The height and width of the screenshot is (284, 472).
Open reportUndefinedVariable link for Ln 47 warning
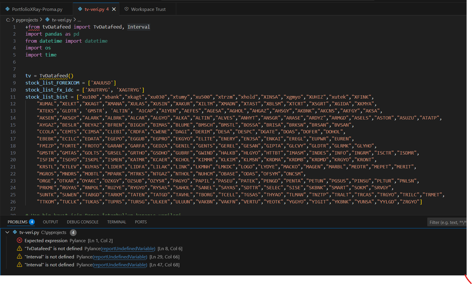click(x=120, y=265)
